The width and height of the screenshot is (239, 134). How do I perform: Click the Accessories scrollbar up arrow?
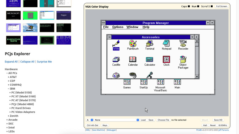(197, 41)
